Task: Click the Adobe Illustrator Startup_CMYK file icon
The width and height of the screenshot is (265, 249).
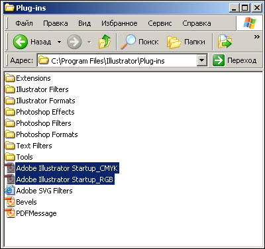Action: pyautogui.click(x=10, y=168)
